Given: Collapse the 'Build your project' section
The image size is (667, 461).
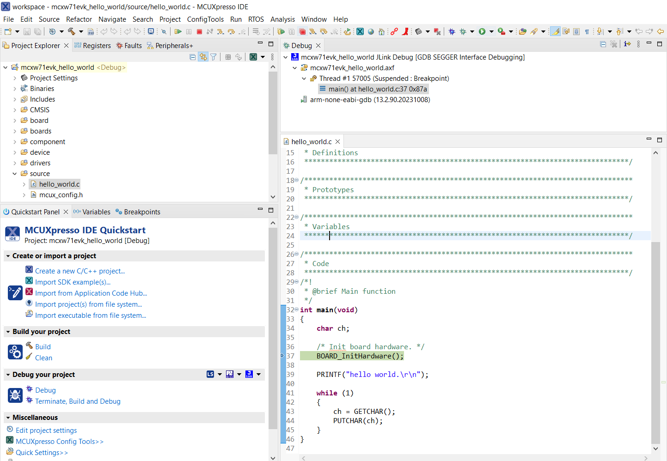Looking at the screenshot, I should (8, 332).
